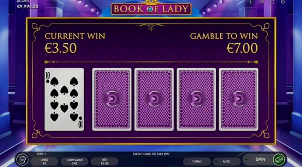Click the balance amount display

pyautogui.click(x=28, y=6)
